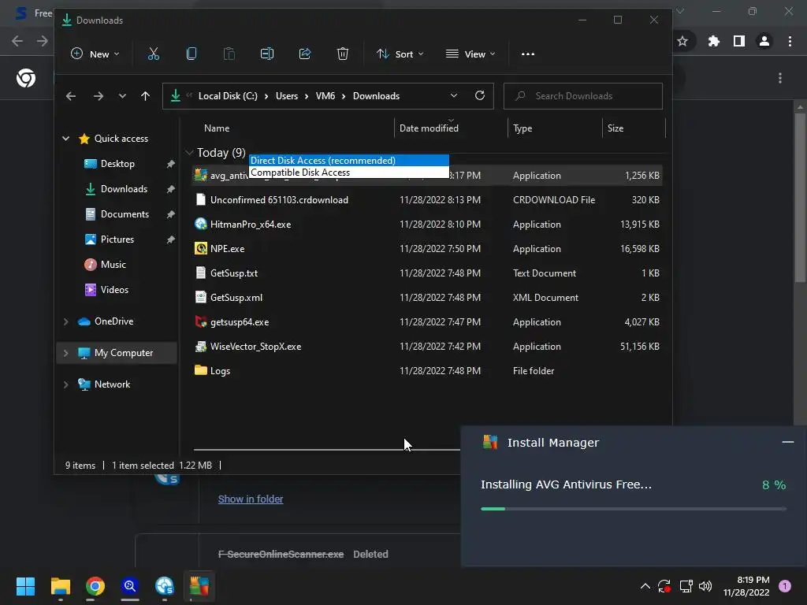Click the NPE.exe file icon

(201, 248)
